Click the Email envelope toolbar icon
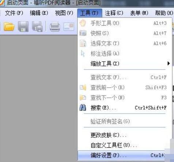The image size is (174, 162). [x=69, y=26]
